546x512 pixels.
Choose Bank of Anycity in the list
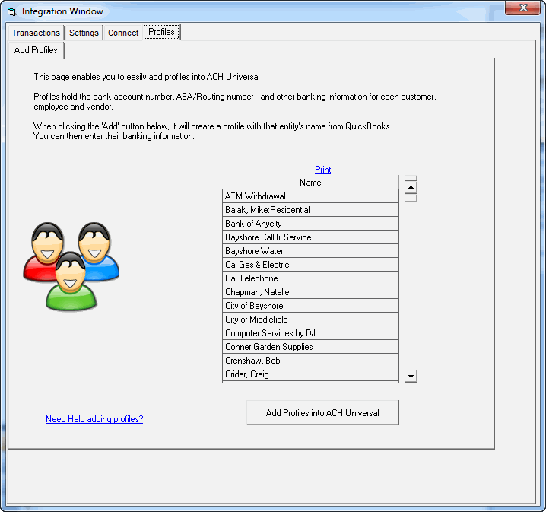[x=310, y=224]
